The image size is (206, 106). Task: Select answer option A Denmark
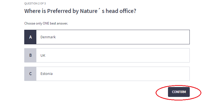click(107, 37)
